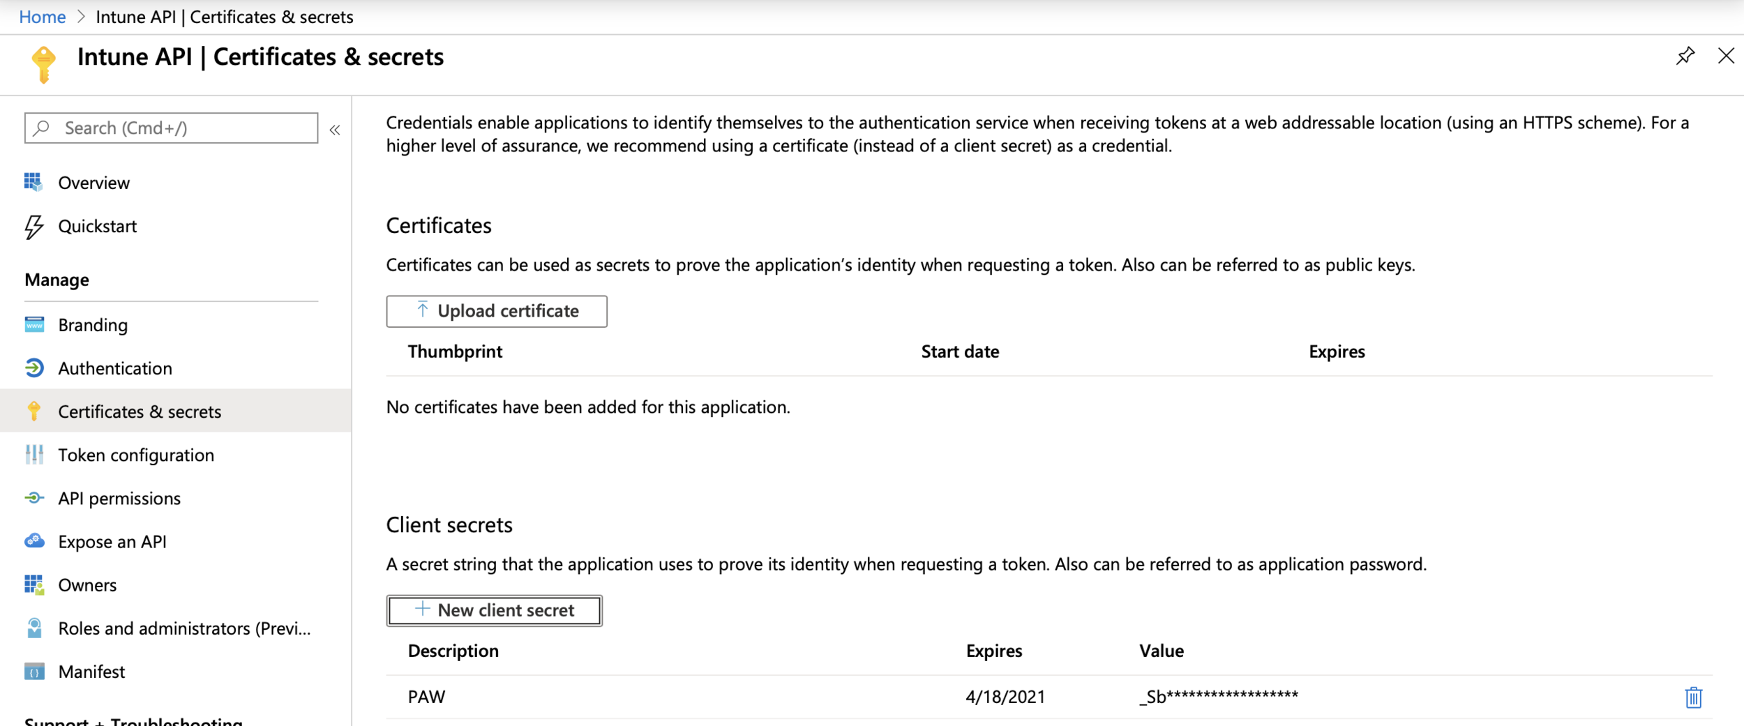Pin the blade with the pin icon
The image size is (1744, 726).
pyautogui.click(x=1685, y=56)
